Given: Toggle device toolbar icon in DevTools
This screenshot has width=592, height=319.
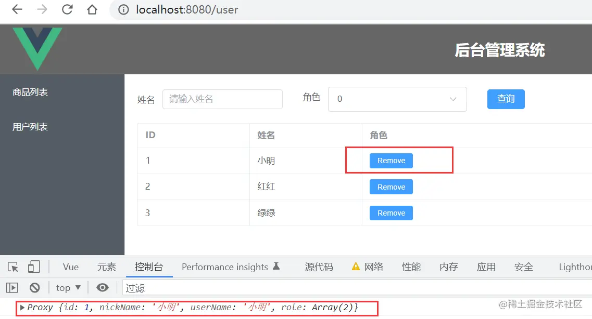Looking at the screenshot, I should point(34,267).
